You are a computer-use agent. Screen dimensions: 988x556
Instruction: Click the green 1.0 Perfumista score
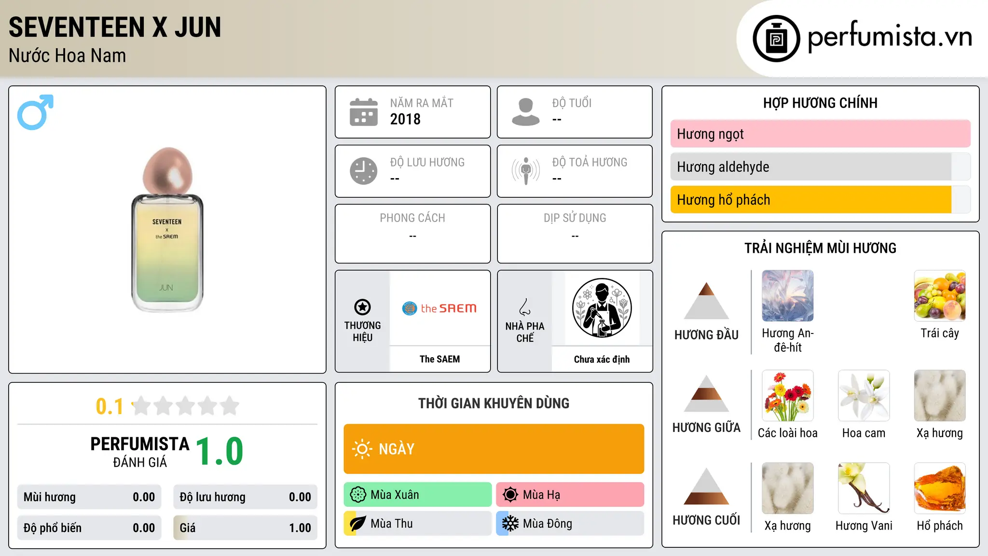coord(220,452)
